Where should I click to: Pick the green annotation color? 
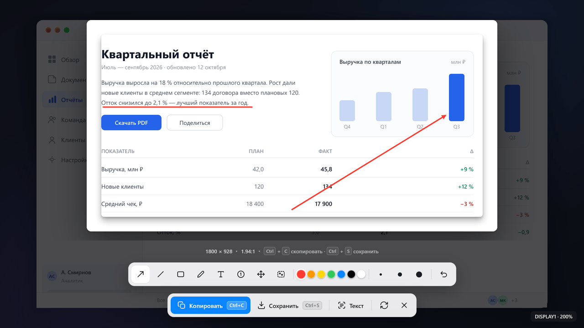(x=331, y=274)
